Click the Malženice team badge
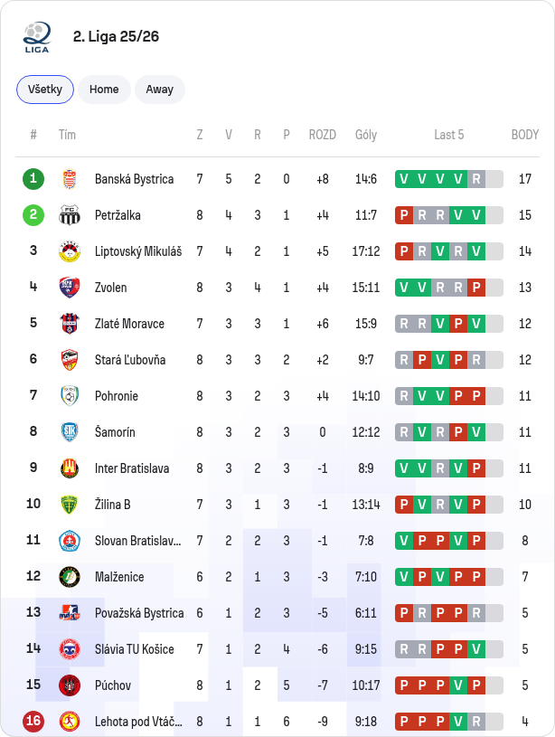Image resolution: width=555 pixels, height=737 pixels. point(70,577)
